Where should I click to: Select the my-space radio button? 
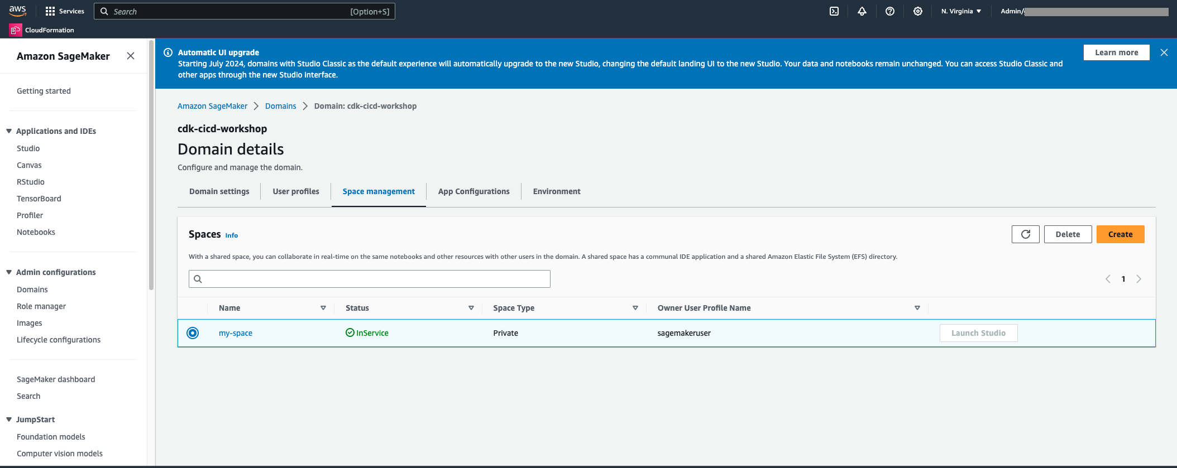click(193, 333)
